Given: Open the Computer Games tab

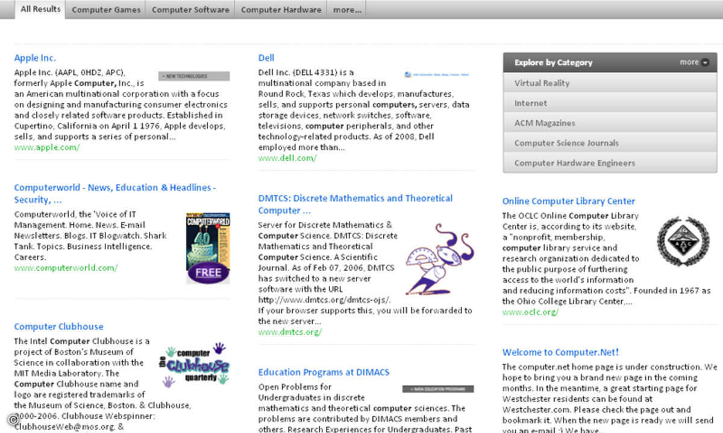Looking at the screenshot, I should point(106,10).
